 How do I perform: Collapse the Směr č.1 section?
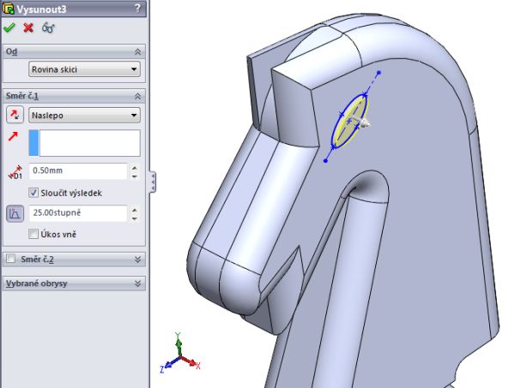tap(138, 97)
